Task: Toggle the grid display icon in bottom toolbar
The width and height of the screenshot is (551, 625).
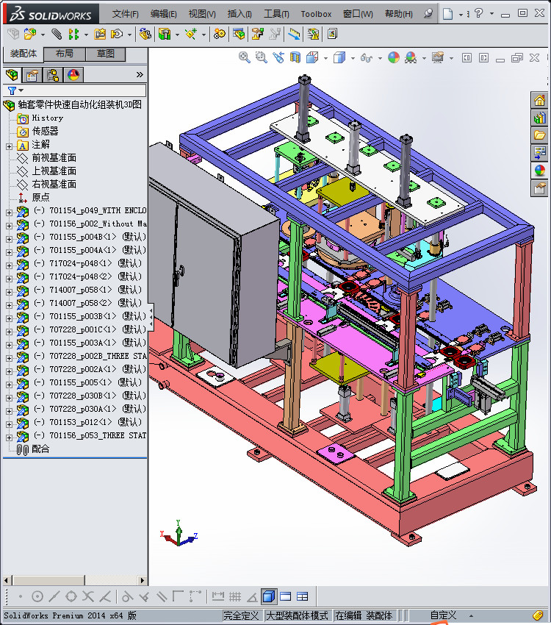Action: pos(235,597)
